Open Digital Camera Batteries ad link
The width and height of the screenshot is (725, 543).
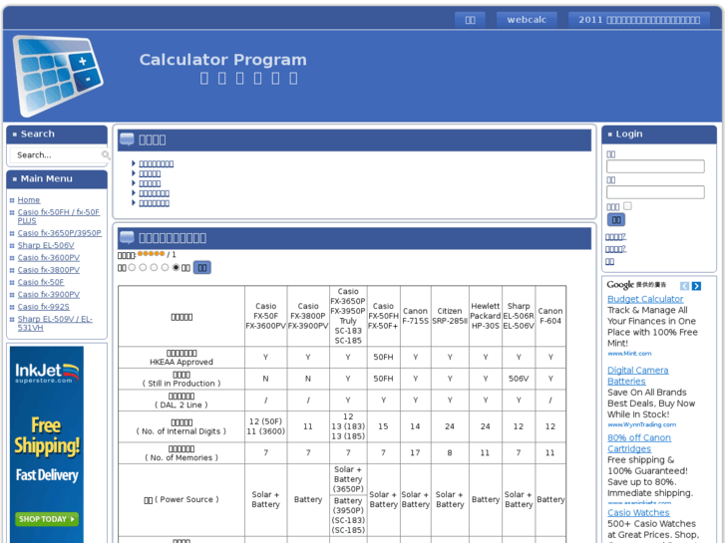(x=637, y=376)
